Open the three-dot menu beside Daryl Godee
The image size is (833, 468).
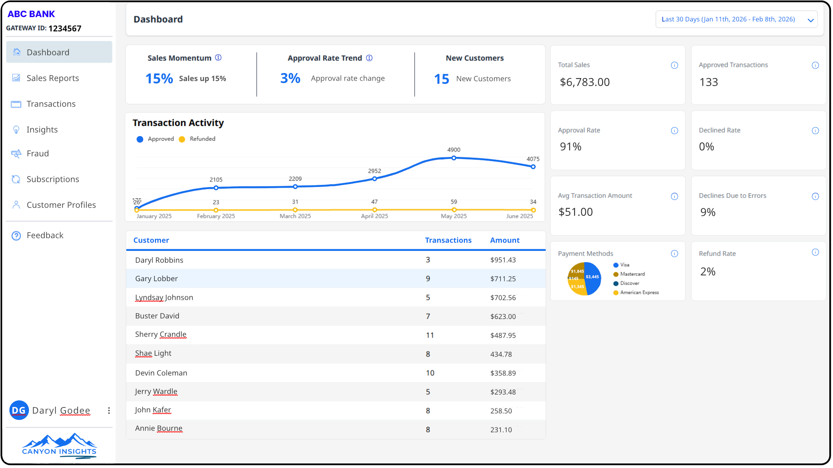[x=109, y=410]
